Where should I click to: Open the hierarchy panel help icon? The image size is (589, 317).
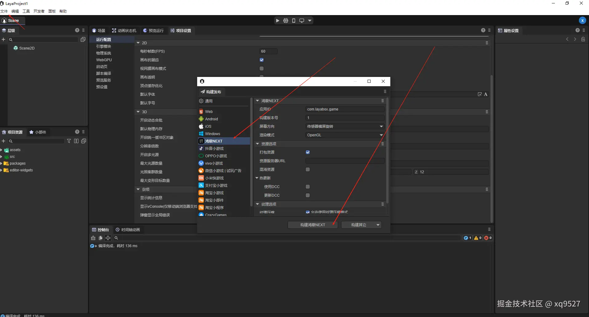[x=77, y=30]
